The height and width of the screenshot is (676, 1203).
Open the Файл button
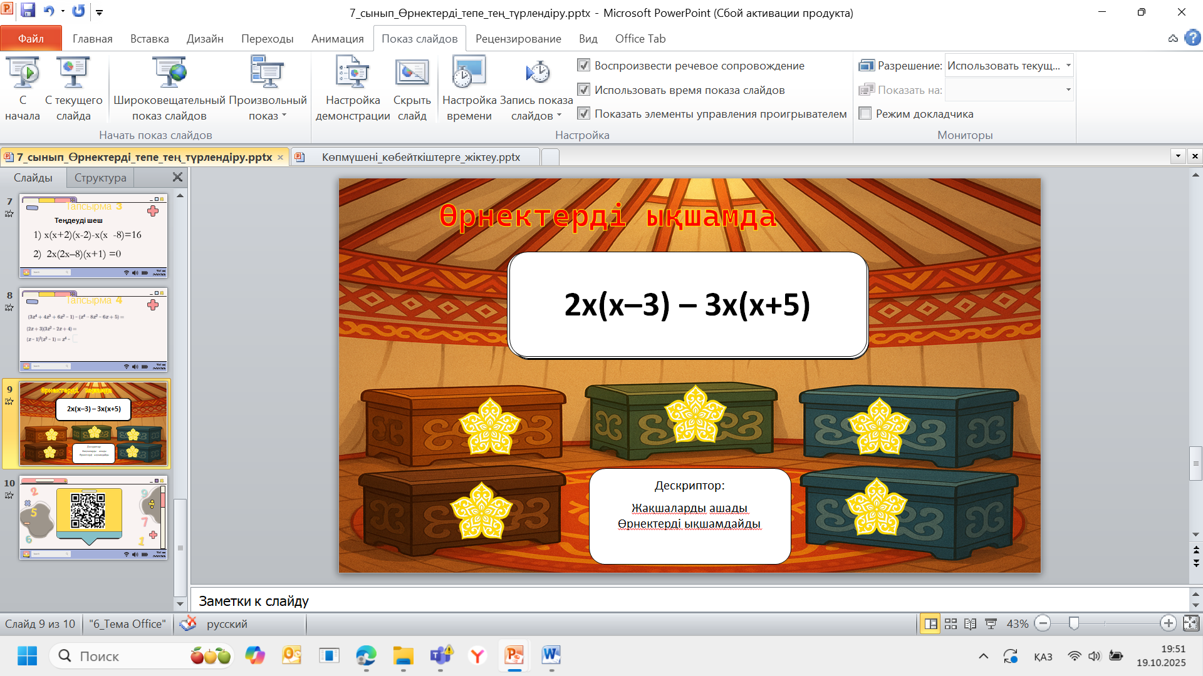coord(31,38)
